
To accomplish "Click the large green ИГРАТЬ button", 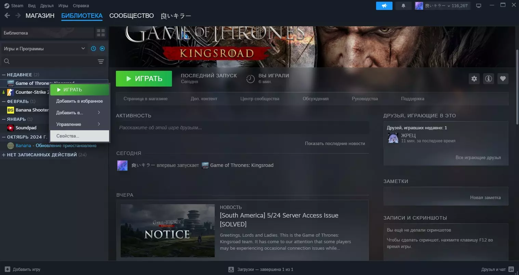I will 144,79.
